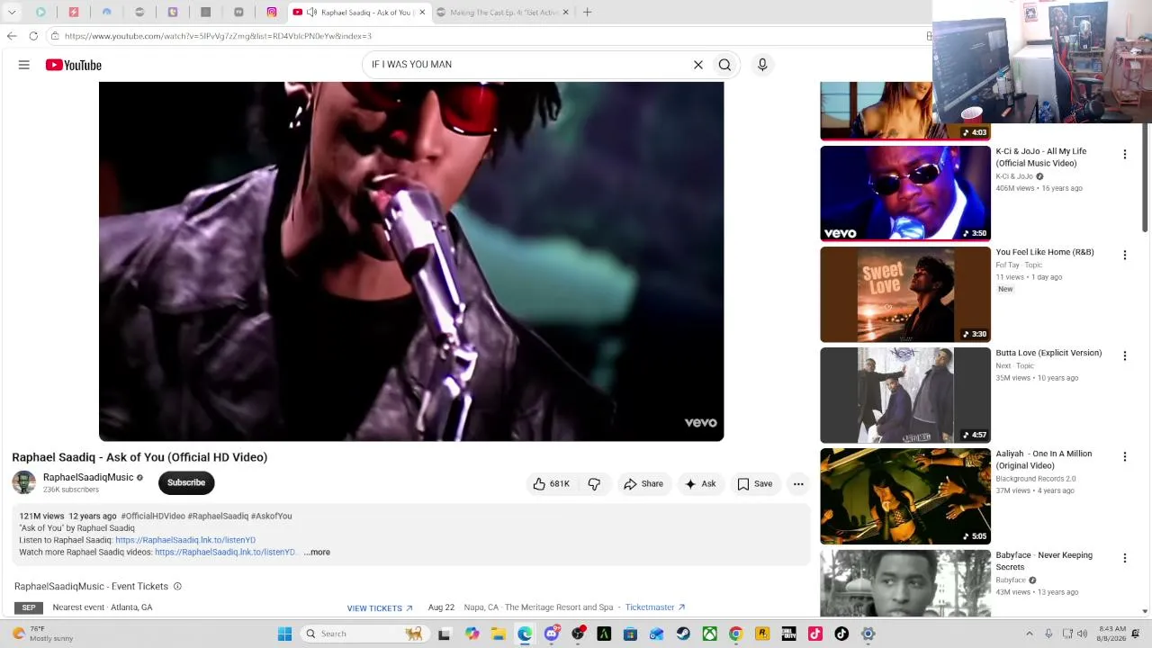Go to the YouTube home logo
The width and height of the screenshot is (1152, 648).
74,65
